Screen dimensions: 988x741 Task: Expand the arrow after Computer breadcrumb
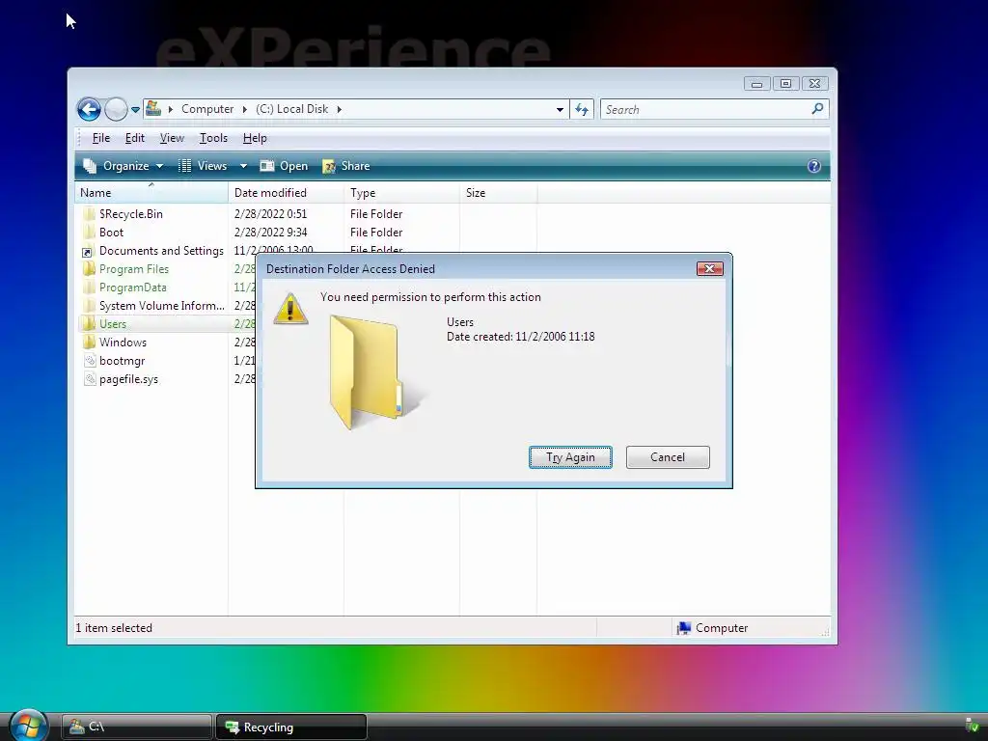(245, 109)
